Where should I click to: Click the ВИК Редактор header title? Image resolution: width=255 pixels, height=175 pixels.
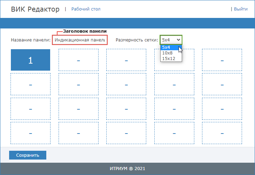[35, 9]
